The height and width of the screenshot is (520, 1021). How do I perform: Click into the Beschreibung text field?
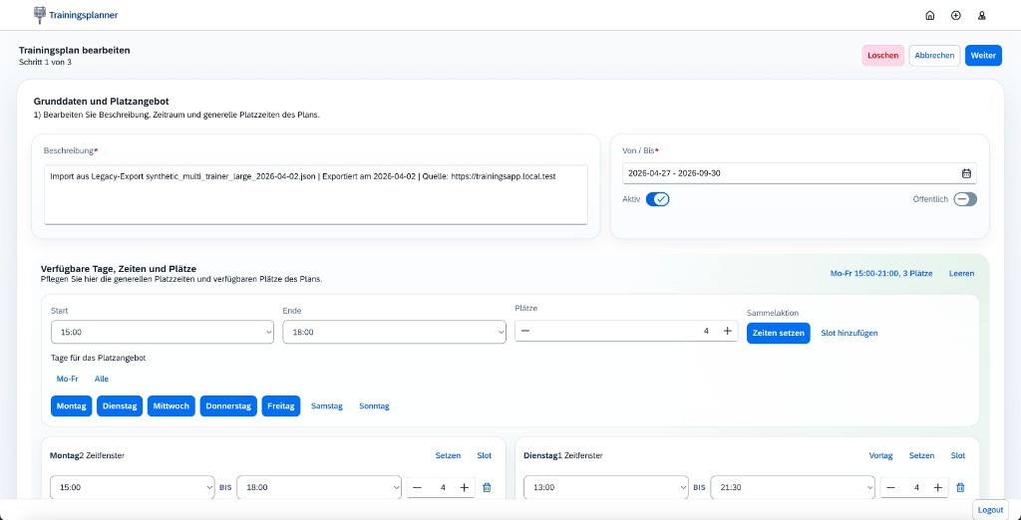[316, 194]
